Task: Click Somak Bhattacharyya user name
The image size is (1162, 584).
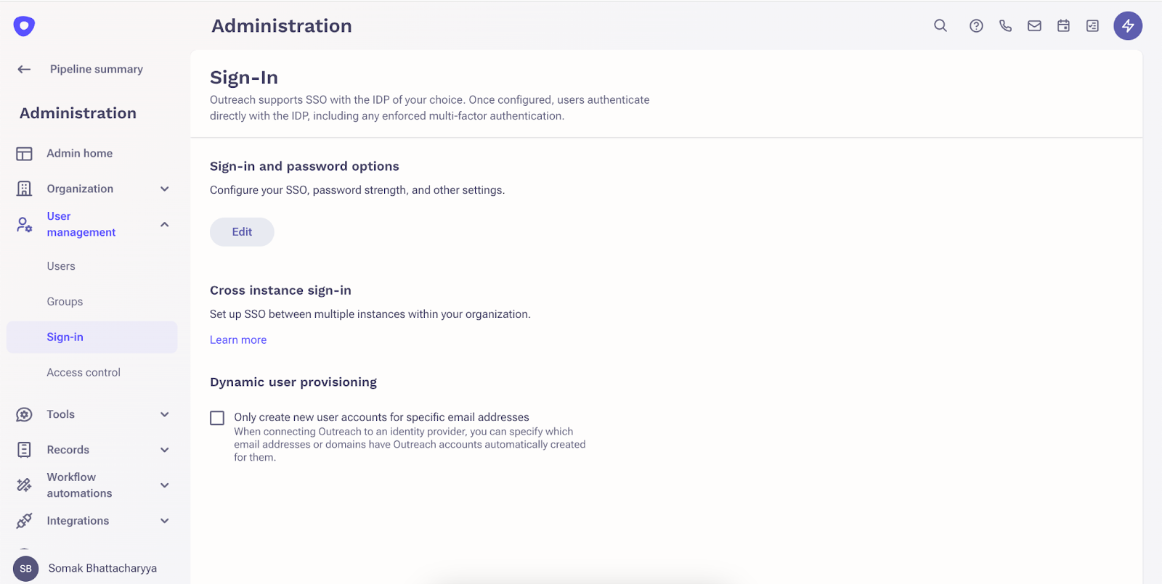Action: (102, 568)
